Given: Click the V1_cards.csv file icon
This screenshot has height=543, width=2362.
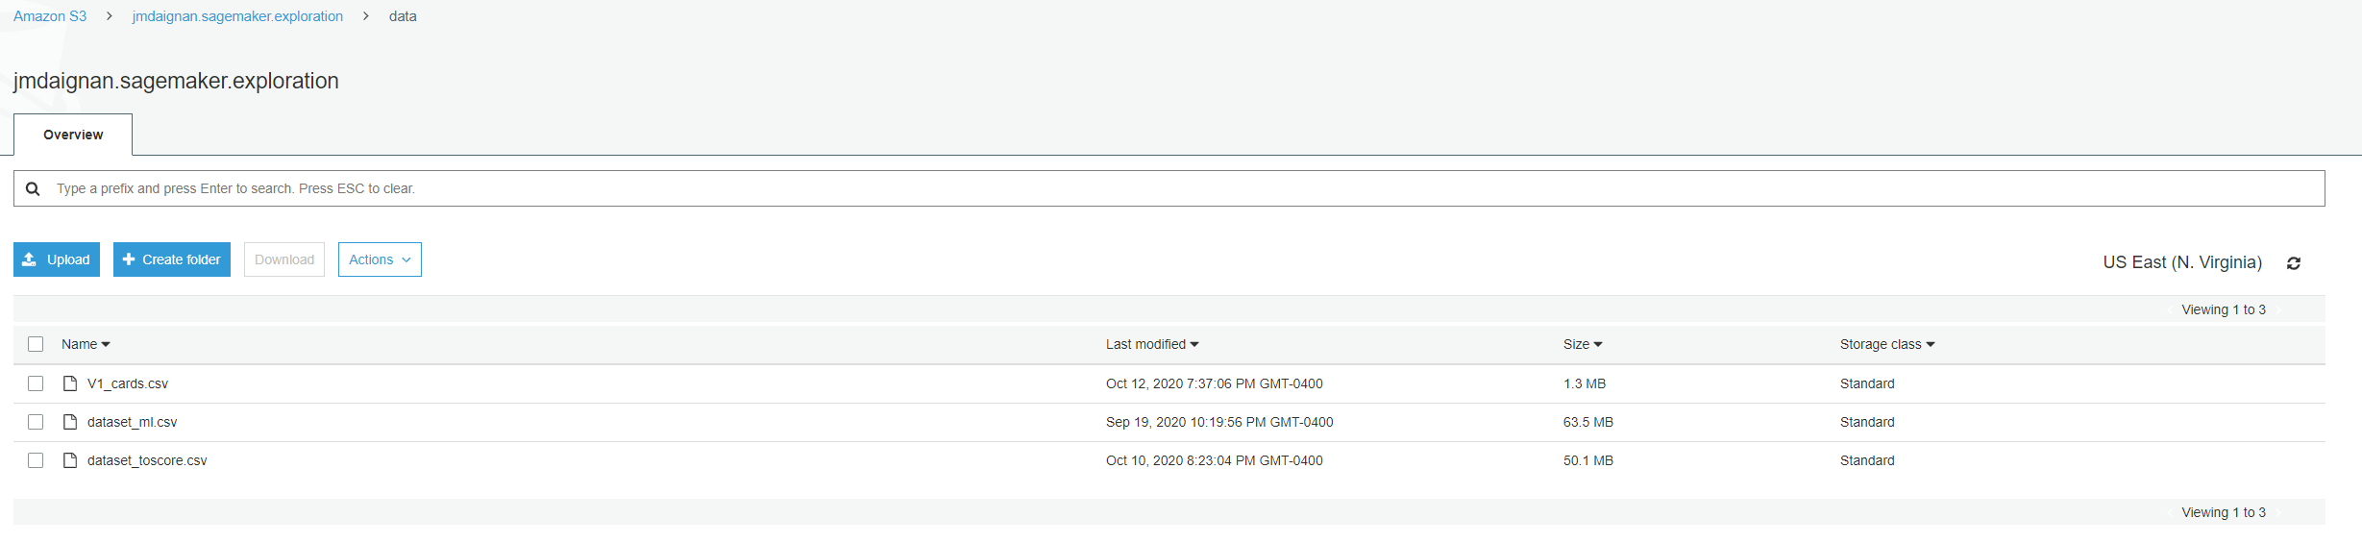Looking at the screenshot, I should click(x=70, y=383).
